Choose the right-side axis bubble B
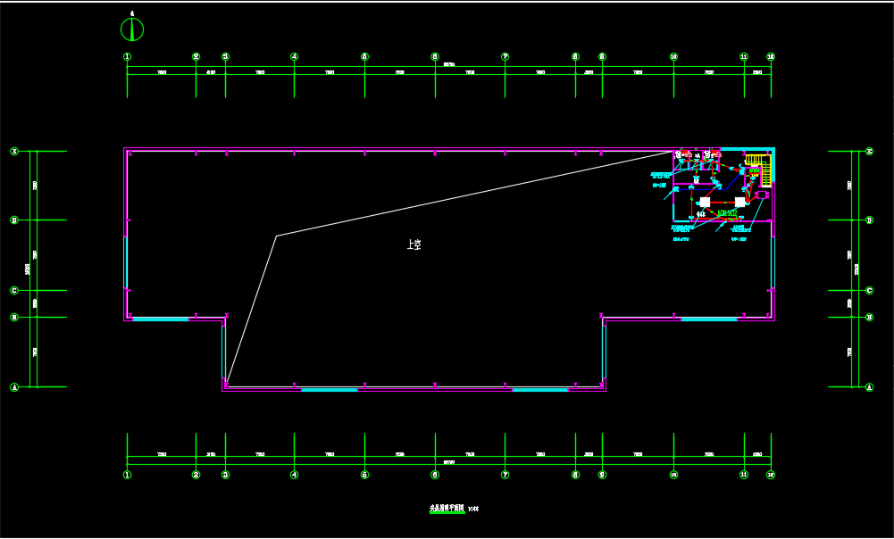The image size is (894, 539). (x=870, y=318)
